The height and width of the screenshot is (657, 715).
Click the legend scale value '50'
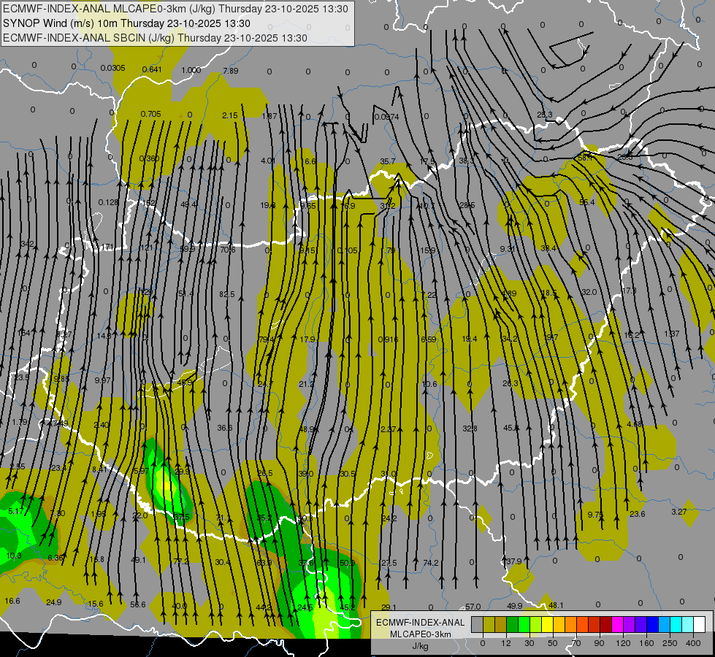click(552, 643)
